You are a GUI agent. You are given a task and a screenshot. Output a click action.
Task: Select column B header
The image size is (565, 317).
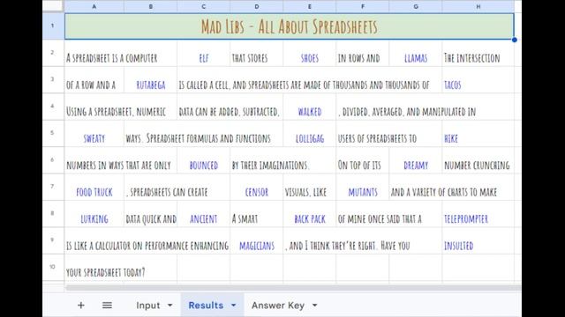coord(151,6)
